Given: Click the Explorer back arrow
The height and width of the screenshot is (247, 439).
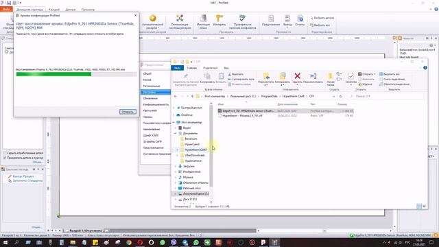Looking at the screenshot, I should pos(176,96).
